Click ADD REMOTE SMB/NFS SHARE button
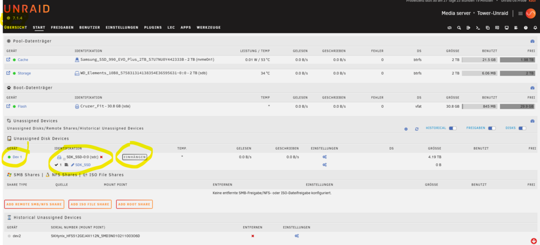The image size is (540, 245). pyautogui.click(x=35, y=204)
